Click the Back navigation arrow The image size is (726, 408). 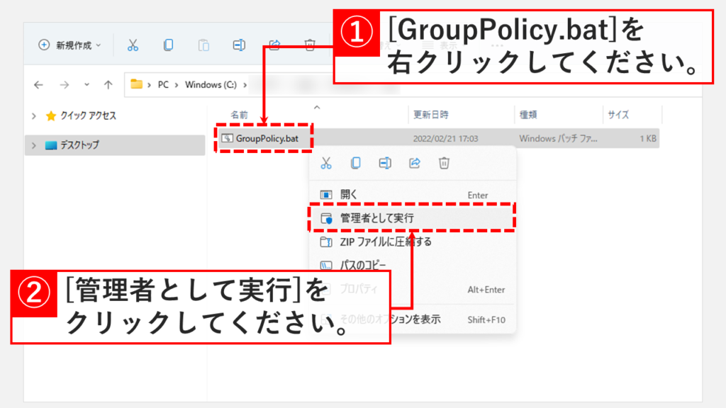[x=39, y=84]
